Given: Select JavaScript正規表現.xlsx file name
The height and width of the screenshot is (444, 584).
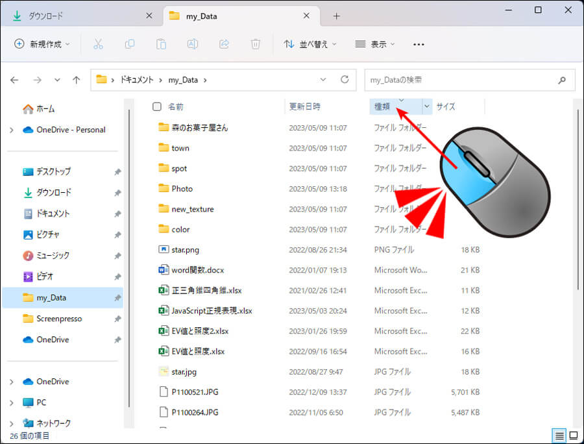Looking at the screenshot, I should pos(212,311).
